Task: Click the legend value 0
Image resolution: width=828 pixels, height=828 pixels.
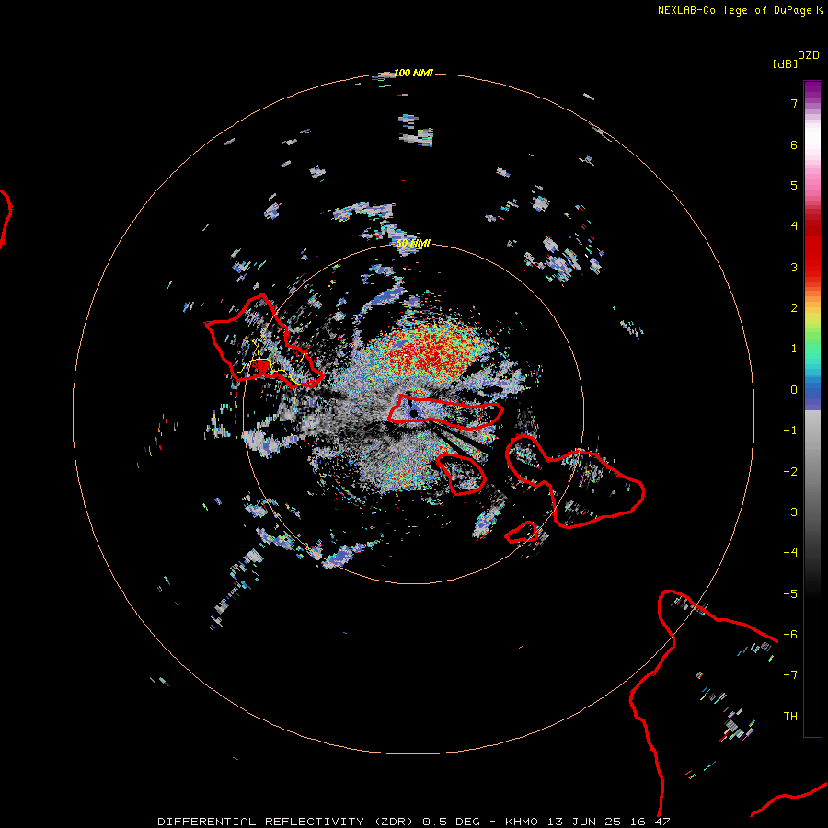Action: [794, 390]
